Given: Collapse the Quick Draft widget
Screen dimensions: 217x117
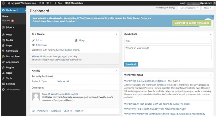Looking at the screenshot, I should (x=211, y=34).
